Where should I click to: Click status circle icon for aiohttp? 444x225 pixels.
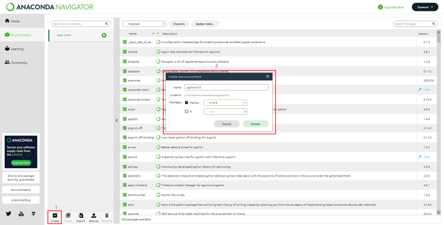tap(158, 52)
